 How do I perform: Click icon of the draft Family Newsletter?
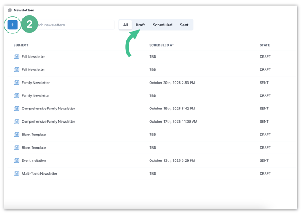[x=17, y=95]
